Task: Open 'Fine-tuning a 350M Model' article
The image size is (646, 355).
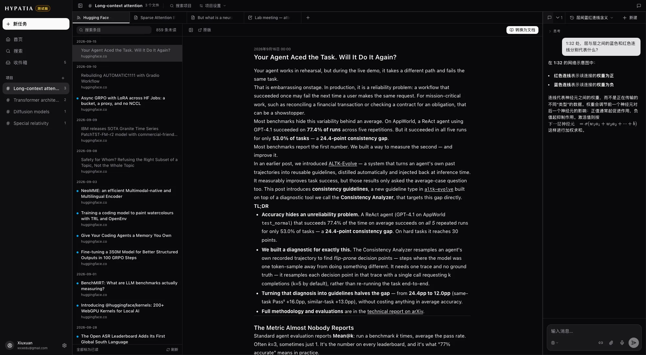Action: 127,258
